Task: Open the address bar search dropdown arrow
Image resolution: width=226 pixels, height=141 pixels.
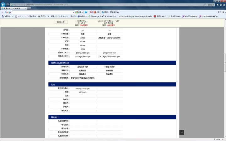Action: [x=207, y=5]
